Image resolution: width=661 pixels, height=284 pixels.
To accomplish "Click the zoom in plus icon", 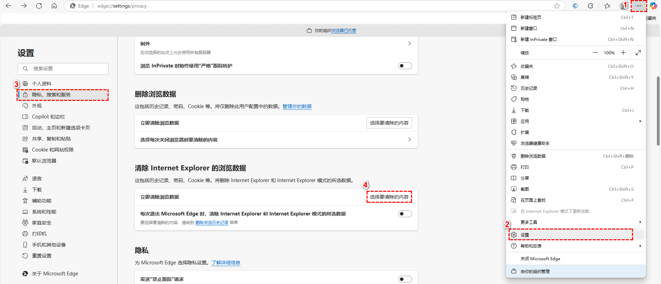I will [x=623, y=53].
